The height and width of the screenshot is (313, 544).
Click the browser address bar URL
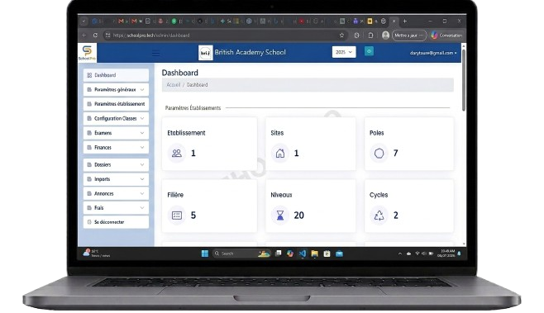click(x=151, y=36)
